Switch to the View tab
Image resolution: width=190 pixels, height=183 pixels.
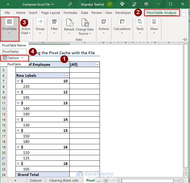pyautogui.click(x=109, y=13)
